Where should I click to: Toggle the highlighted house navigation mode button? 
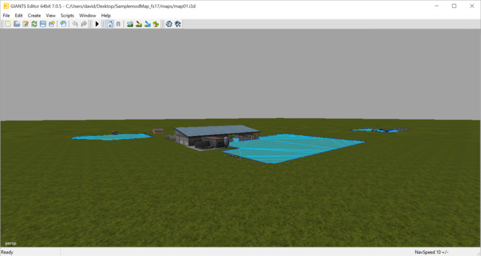click(109, 24)
